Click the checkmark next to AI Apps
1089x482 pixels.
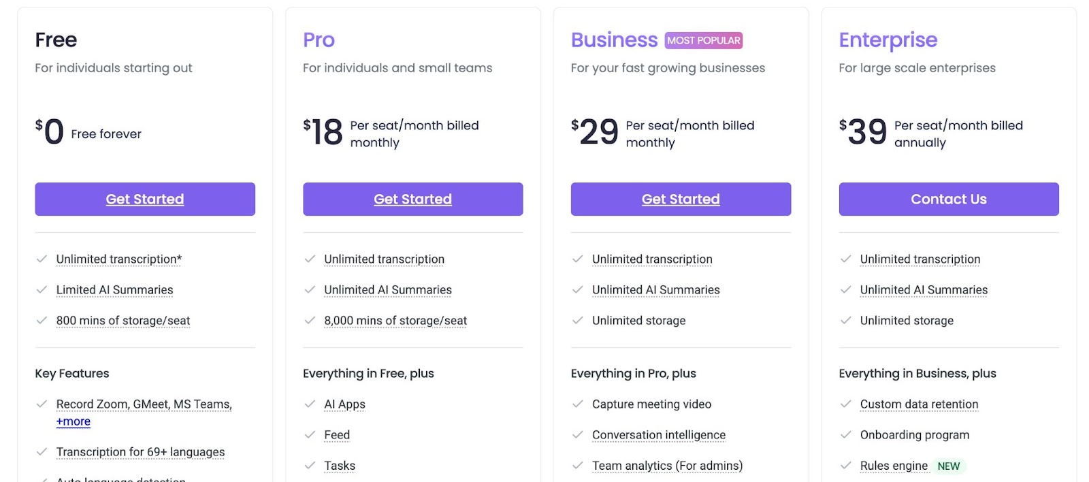[x=310, y=404]
